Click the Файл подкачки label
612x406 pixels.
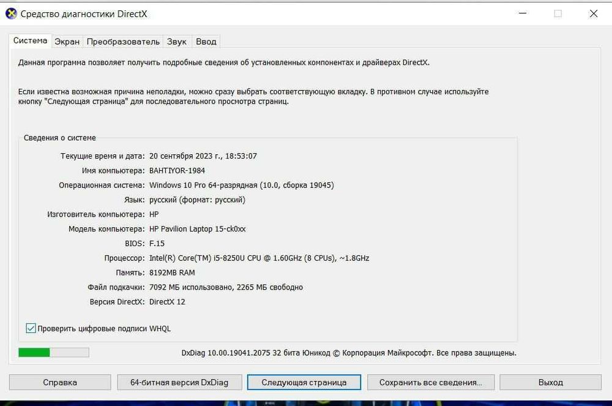tap(116, 287)
